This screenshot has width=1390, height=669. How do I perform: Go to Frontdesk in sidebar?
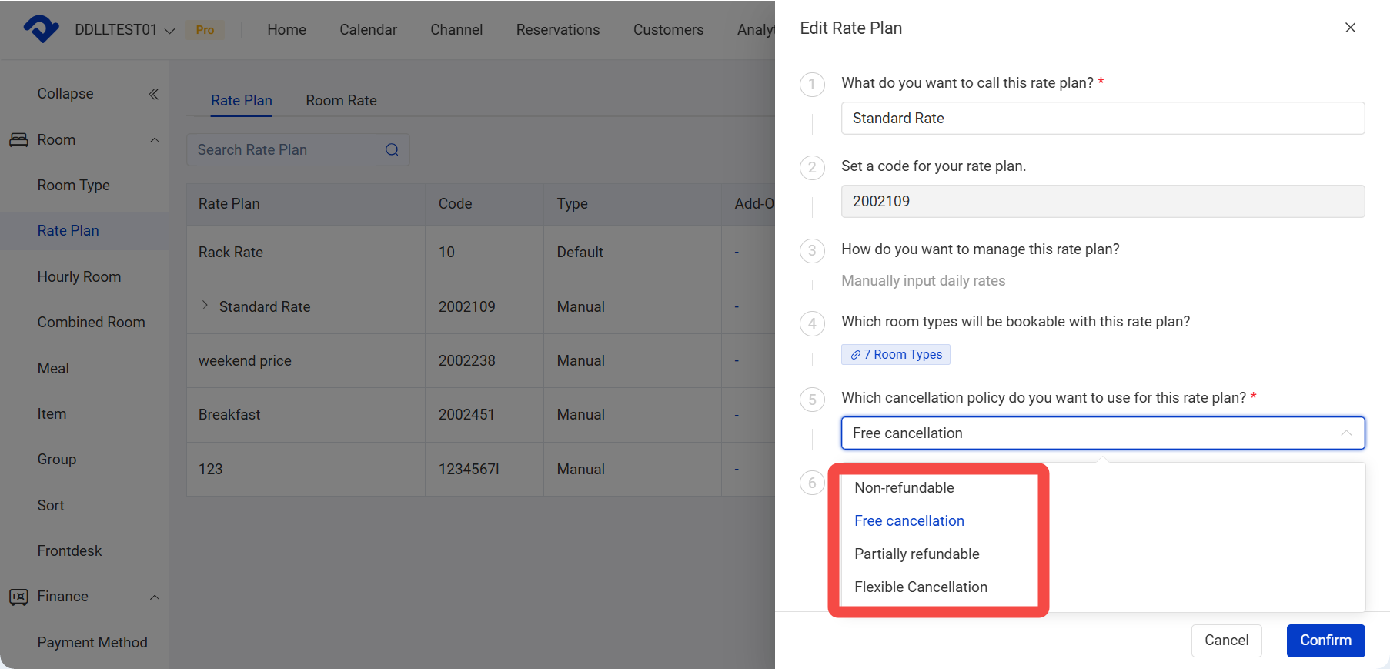click(69, 551)
